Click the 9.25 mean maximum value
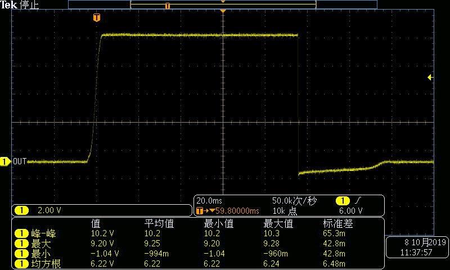Image resolution: width=450 pixels, height=270 pixels. [x=152, y=244]
